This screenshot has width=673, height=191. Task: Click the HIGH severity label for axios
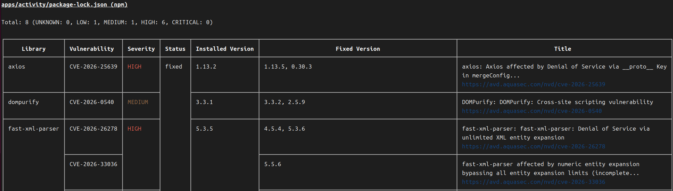134,67
